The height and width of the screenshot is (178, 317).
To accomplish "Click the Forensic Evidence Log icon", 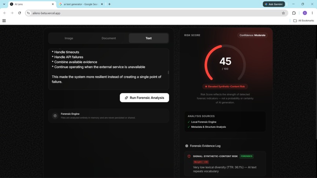I will click(186, 146).
